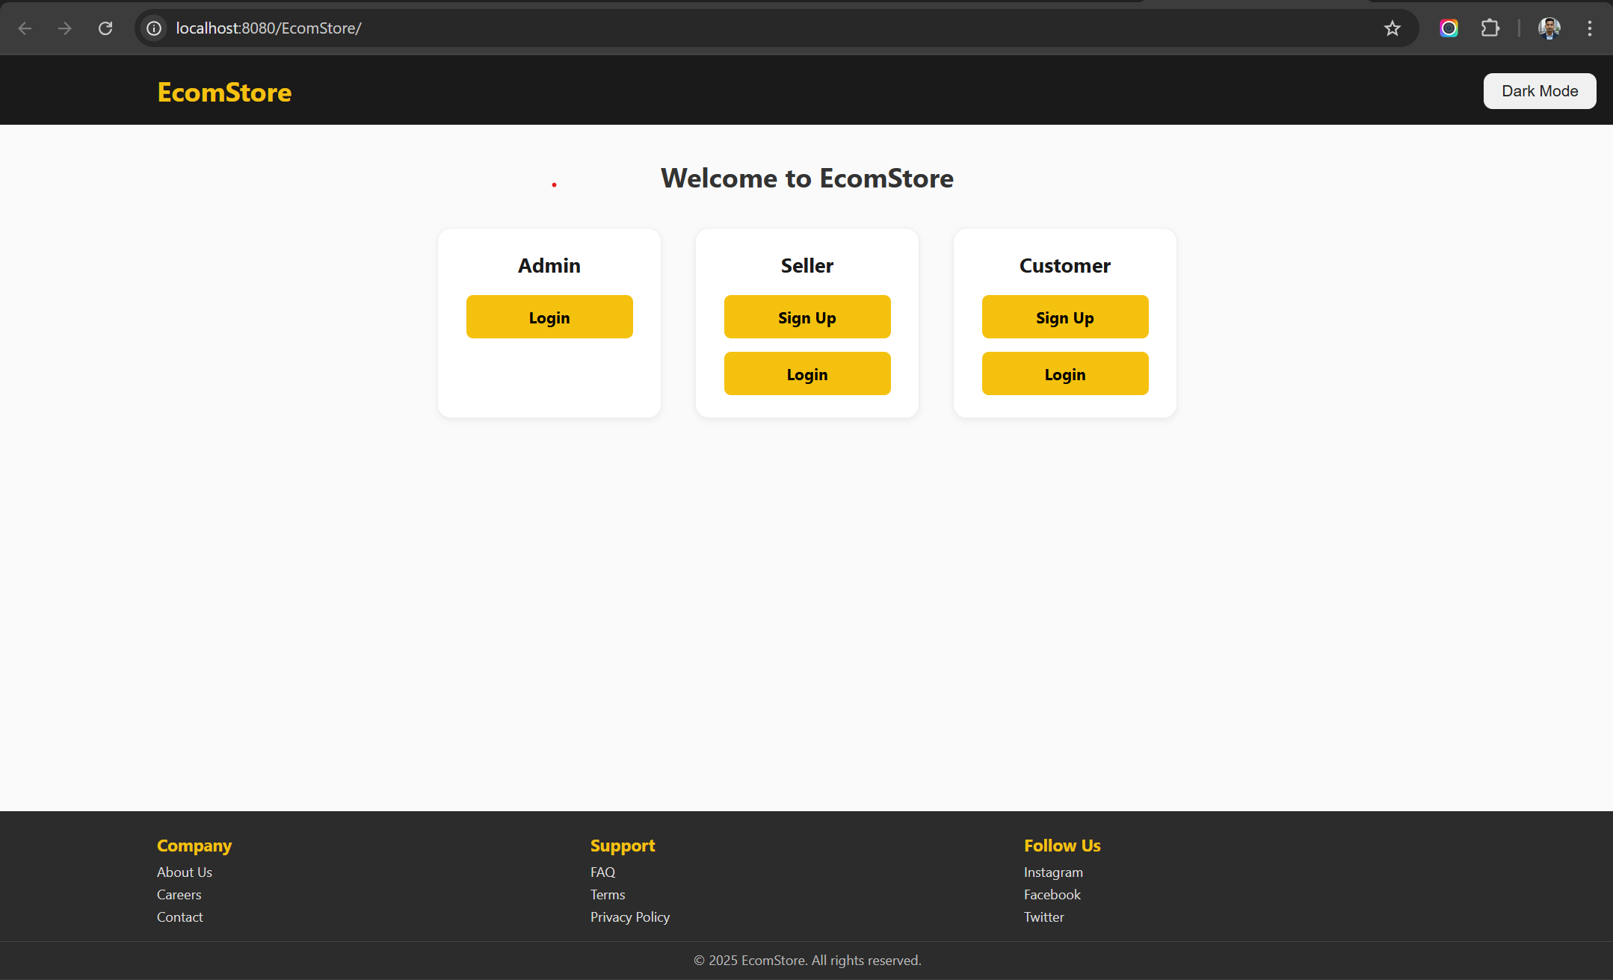Viewport: 1613px width, 980px height.
Task: Toggle Dark Mode
Action: tap(1539, 90)
